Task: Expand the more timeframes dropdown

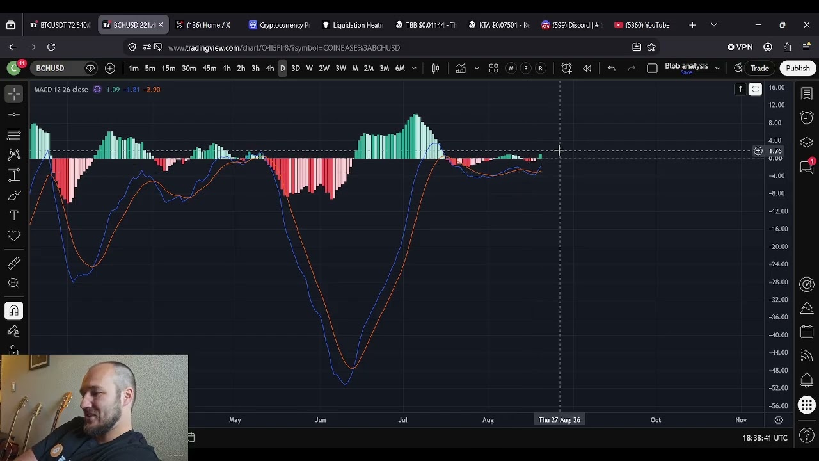Action: (x=414, y=68)
